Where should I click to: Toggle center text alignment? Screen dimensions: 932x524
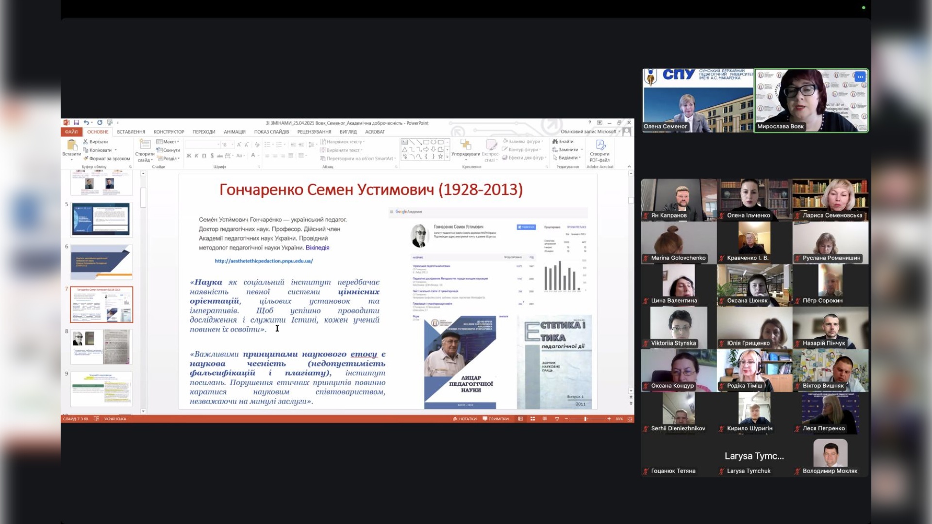(x=275, y=156)
